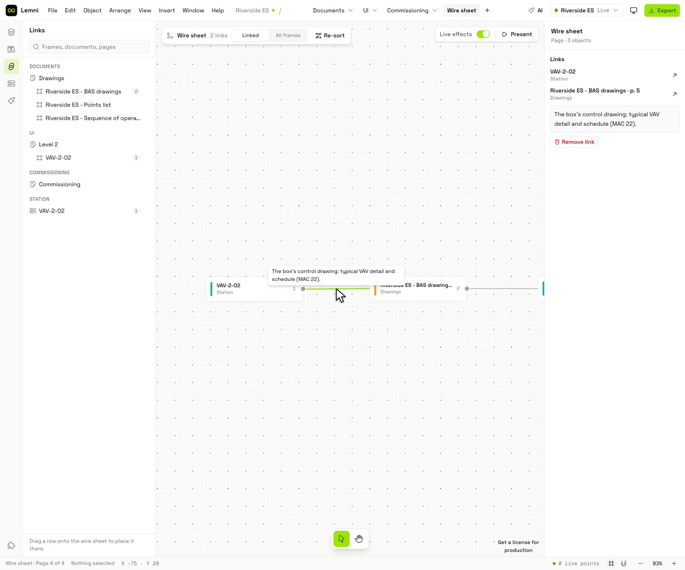This screenshot has height=570, width=685.
Task: Open the plugins puzzle icon at the sidebar bottom
Action: tap(11, 545)
